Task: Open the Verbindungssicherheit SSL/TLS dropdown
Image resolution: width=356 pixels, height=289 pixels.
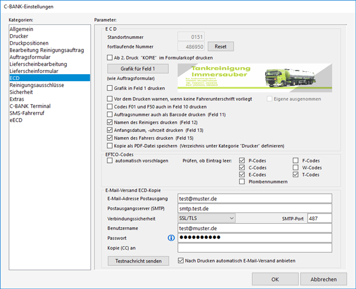Action: [x=206, y=218]
